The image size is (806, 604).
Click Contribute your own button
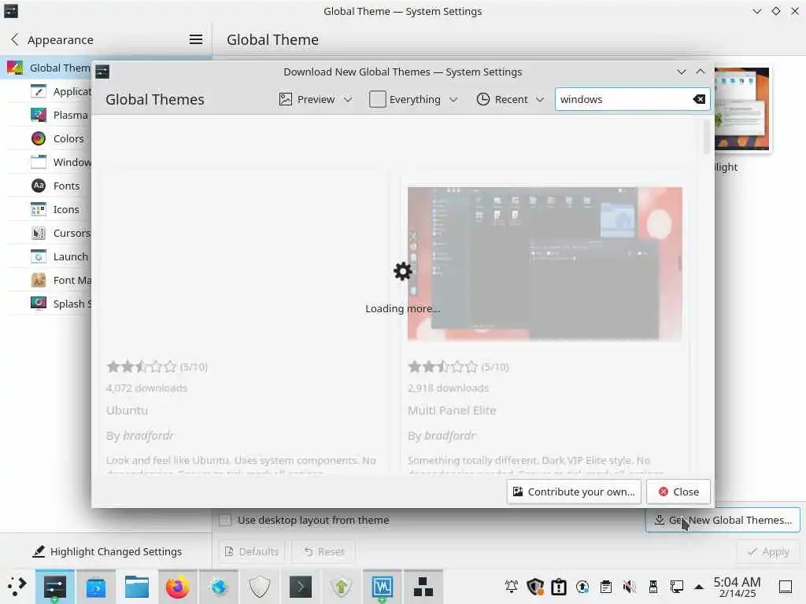574,492
